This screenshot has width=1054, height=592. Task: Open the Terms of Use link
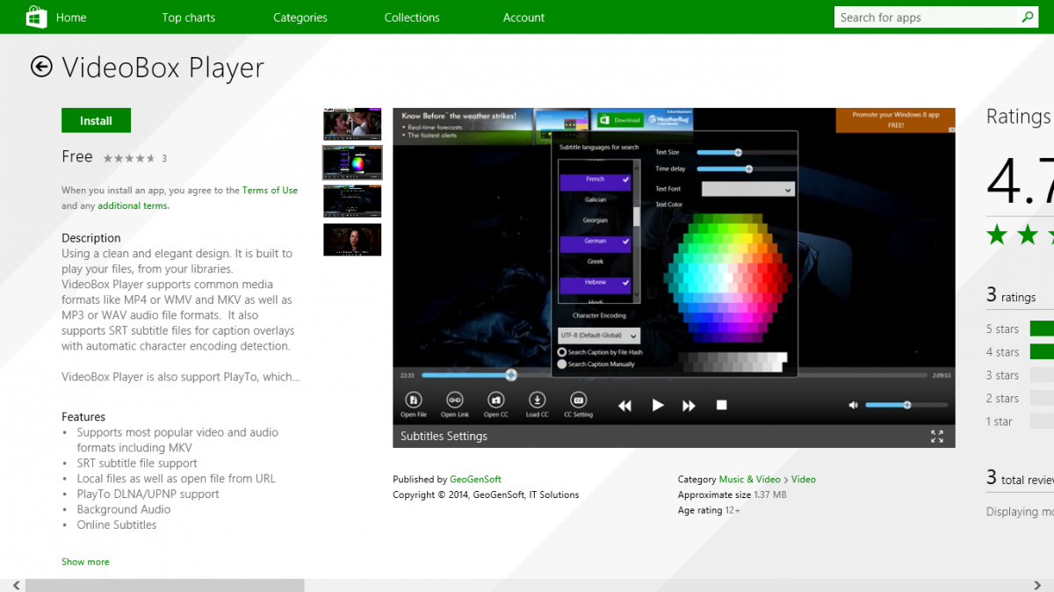270,191
